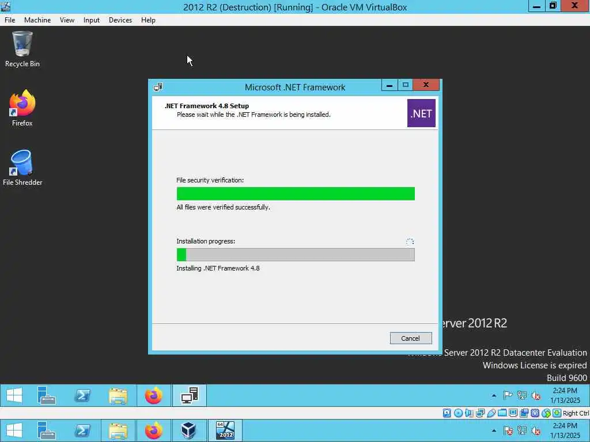Click the muted volume icon in the guest tray
590x442 pixels.
[536, 395]
